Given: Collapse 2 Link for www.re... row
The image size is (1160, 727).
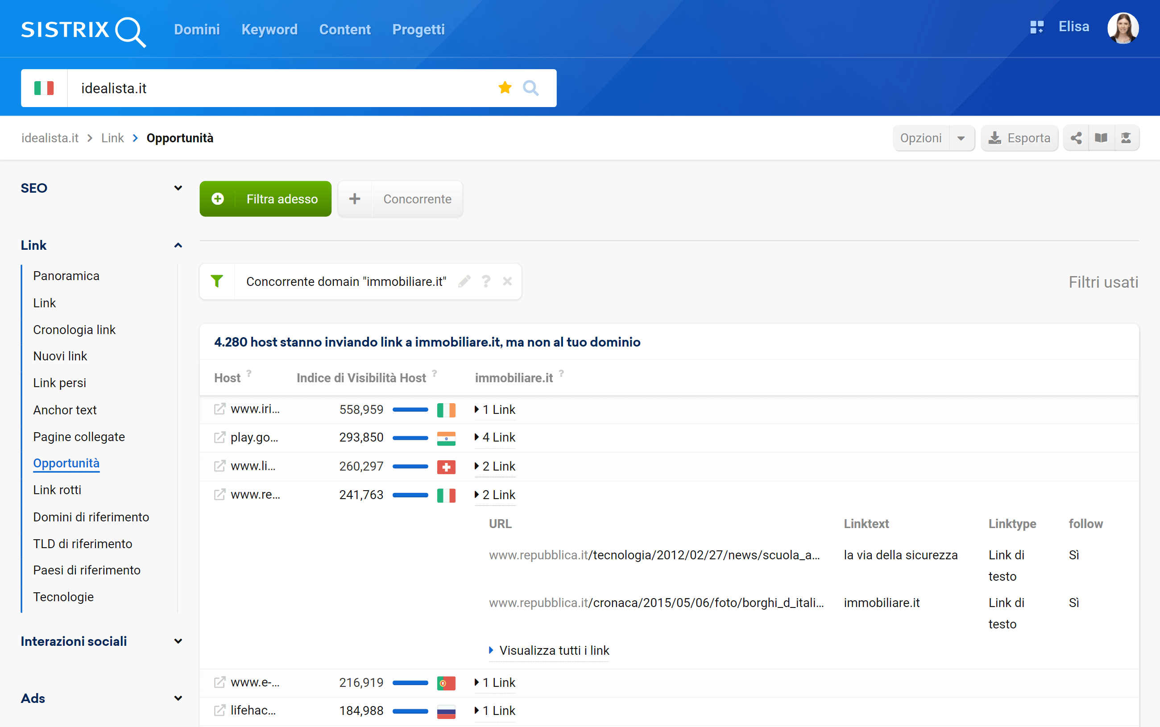Looking at the screenshot, I should coord(495,495).
